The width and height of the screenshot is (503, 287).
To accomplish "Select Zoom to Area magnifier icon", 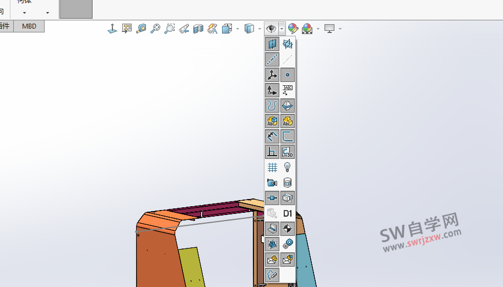I will click(170, 29).
